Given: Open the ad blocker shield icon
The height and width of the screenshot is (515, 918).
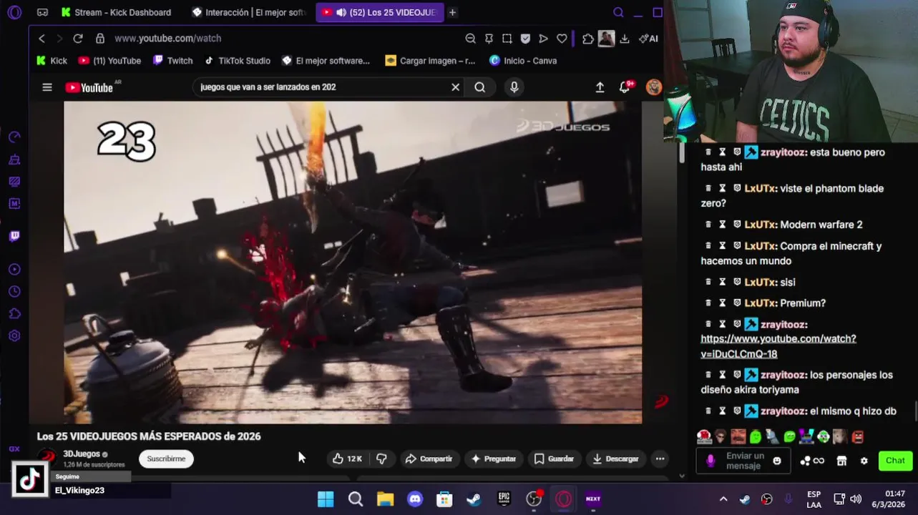Looking at the screenshot, I should point(525,39).
